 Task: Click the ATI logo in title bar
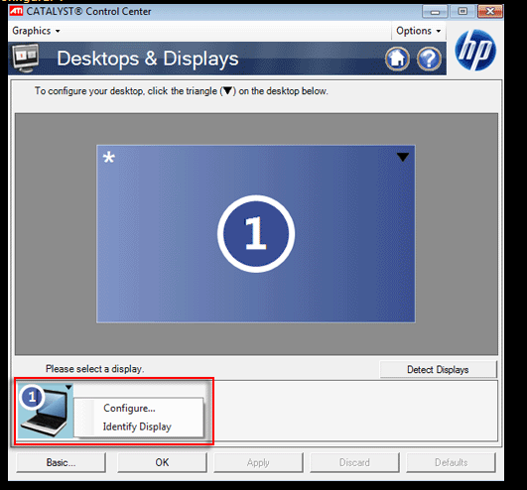[x=16, y=11]
